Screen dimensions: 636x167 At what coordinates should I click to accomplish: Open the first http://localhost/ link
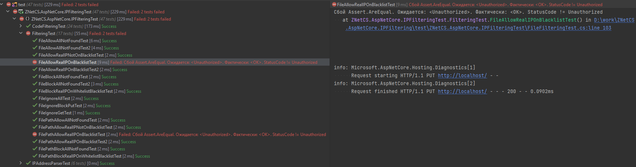pos(462,75)
